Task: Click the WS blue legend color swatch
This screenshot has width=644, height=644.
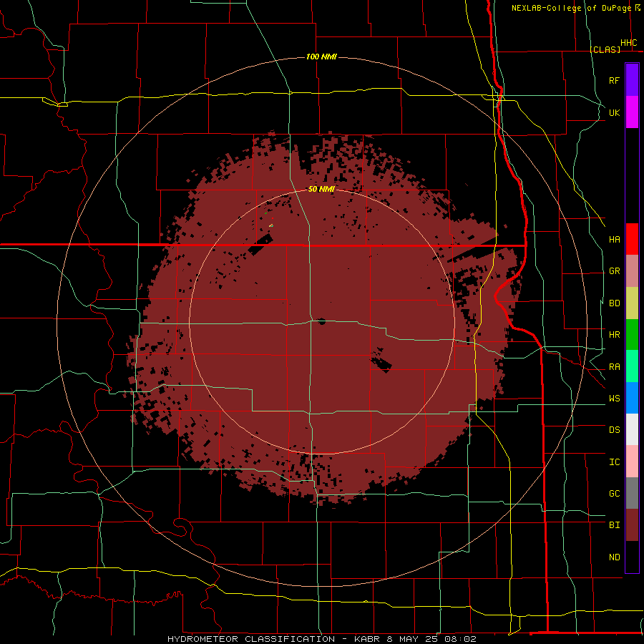Action: 632,398
